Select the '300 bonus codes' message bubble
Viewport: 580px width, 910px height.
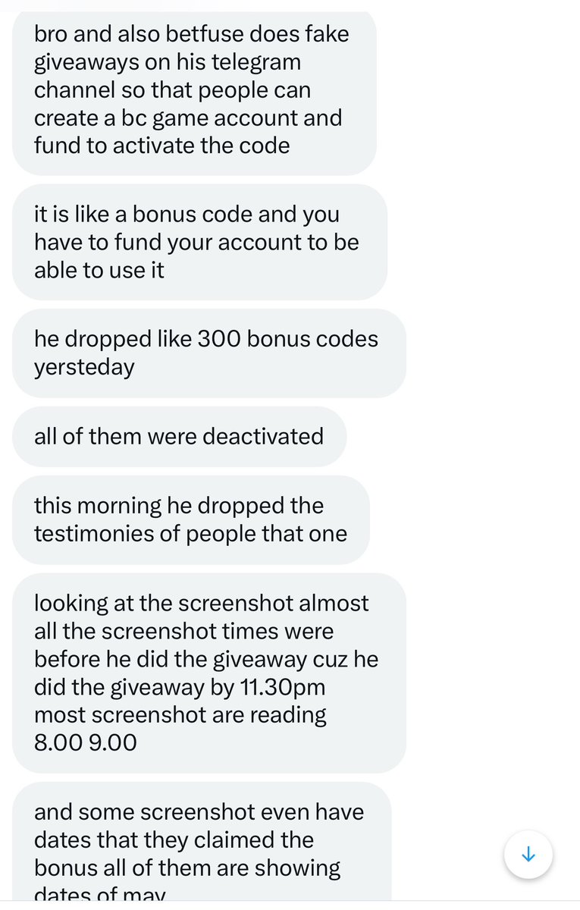tap(209, 353)
